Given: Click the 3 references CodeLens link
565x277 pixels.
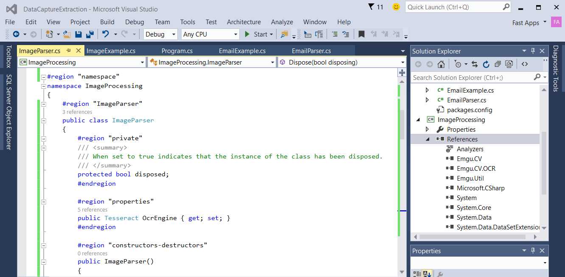Looking at the screenshot, I should click(x=77, y=112).
